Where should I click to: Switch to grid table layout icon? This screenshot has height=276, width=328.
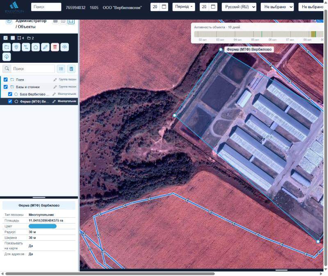55,21
